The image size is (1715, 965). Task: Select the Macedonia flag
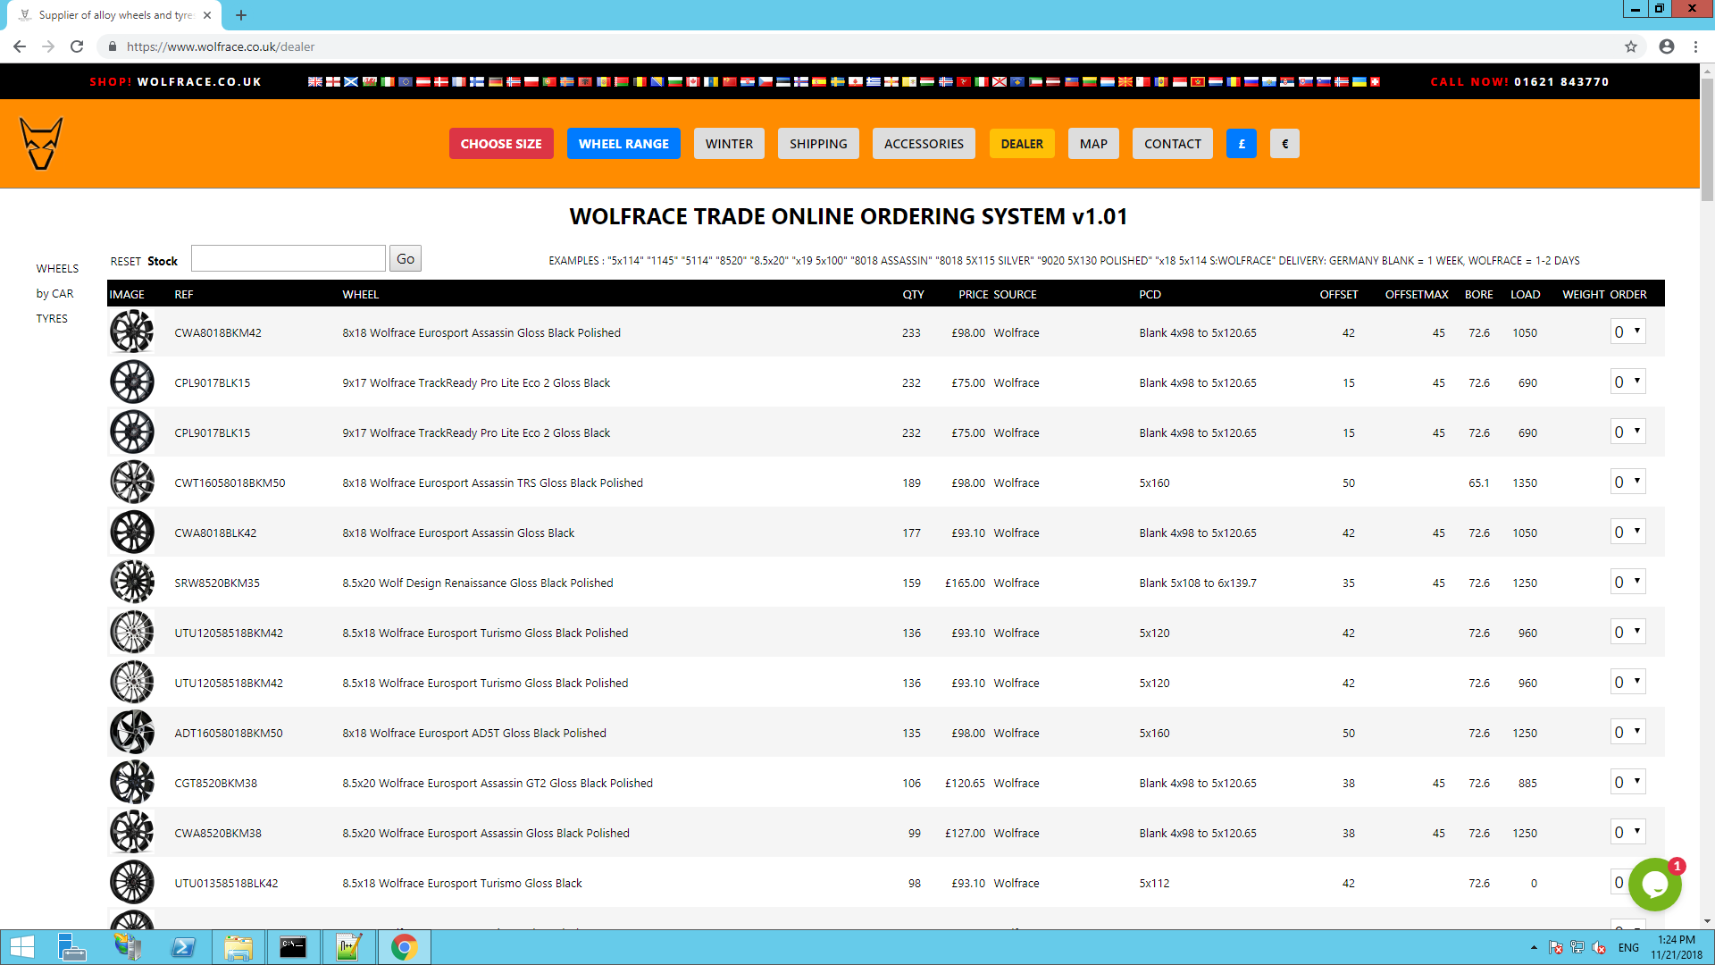pos(1125,81)
